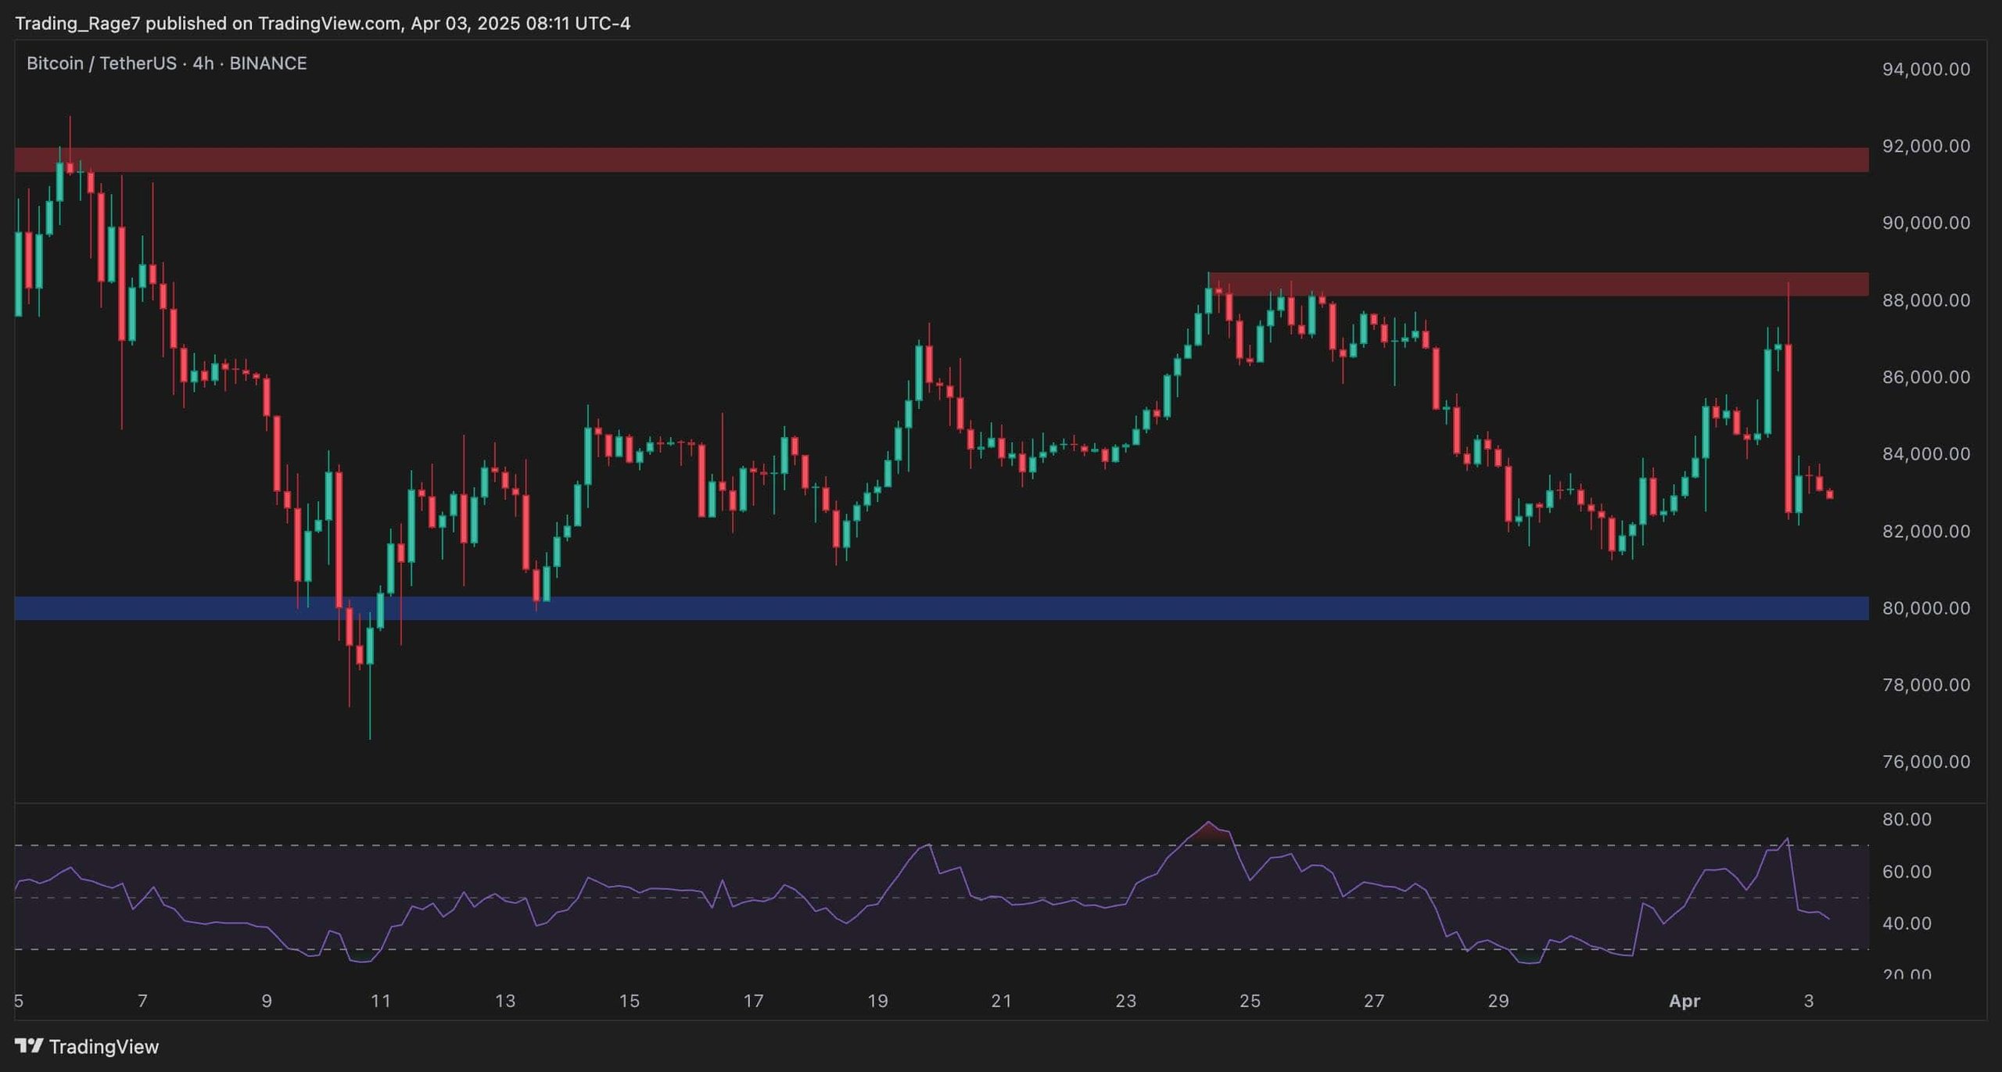Click the TradingView logo icon
2002x1072 pixels.
29,1045
